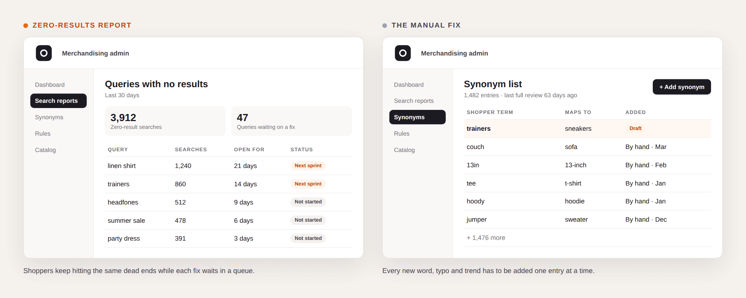Screen dimensions: 746x298
Task: Click the OPEN FOR column header
Action: tap(249, 149)
